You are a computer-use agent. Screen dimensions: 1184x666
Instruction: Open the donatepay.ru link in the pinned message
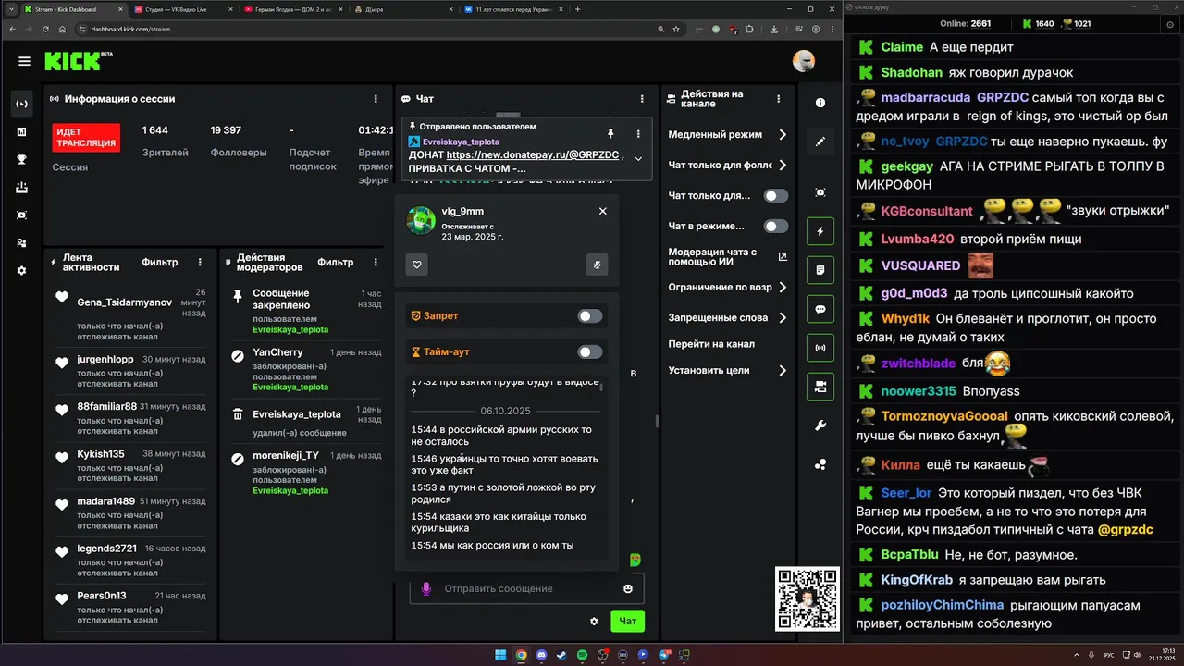click(x=532, y=155)
